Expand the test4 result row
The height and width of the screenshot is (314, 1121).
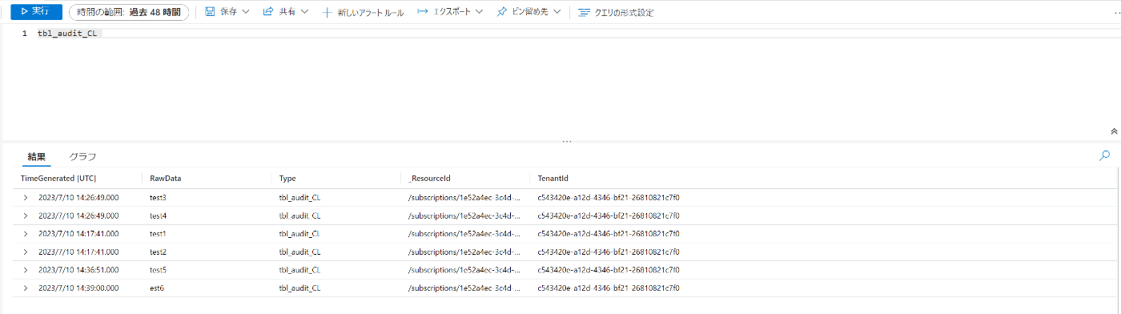pyautogui.click(x=26, y=215)
